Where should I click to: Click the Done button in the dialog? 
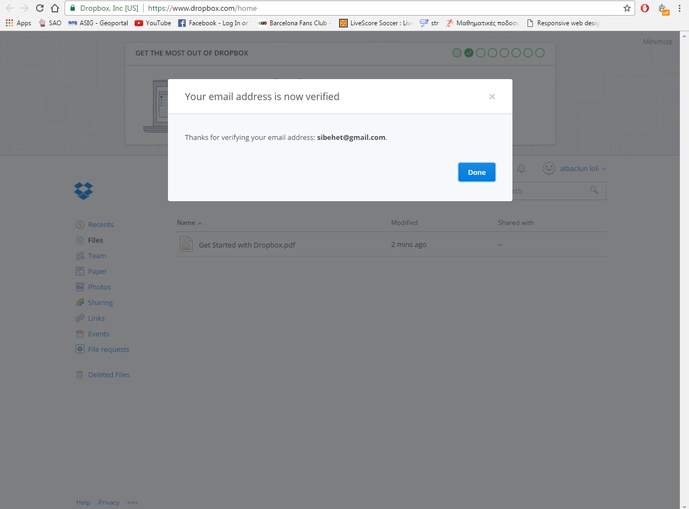click(476, 172)
